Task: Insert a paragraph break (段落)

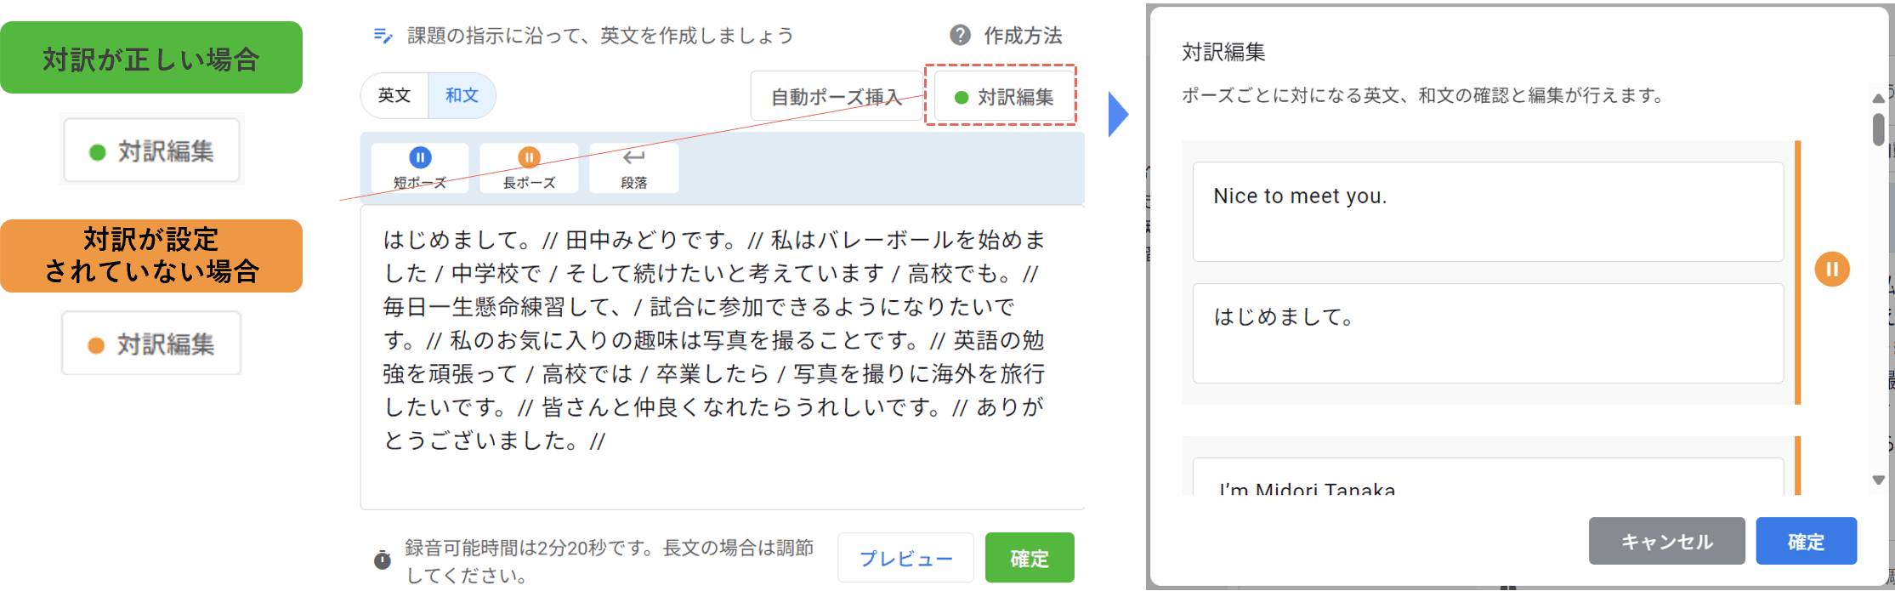Action: point(633,168)
